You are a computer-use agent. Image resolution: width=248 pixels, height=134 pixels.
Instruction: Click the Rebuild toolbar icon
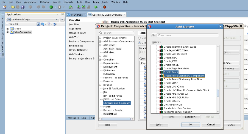tap(83, 7)
